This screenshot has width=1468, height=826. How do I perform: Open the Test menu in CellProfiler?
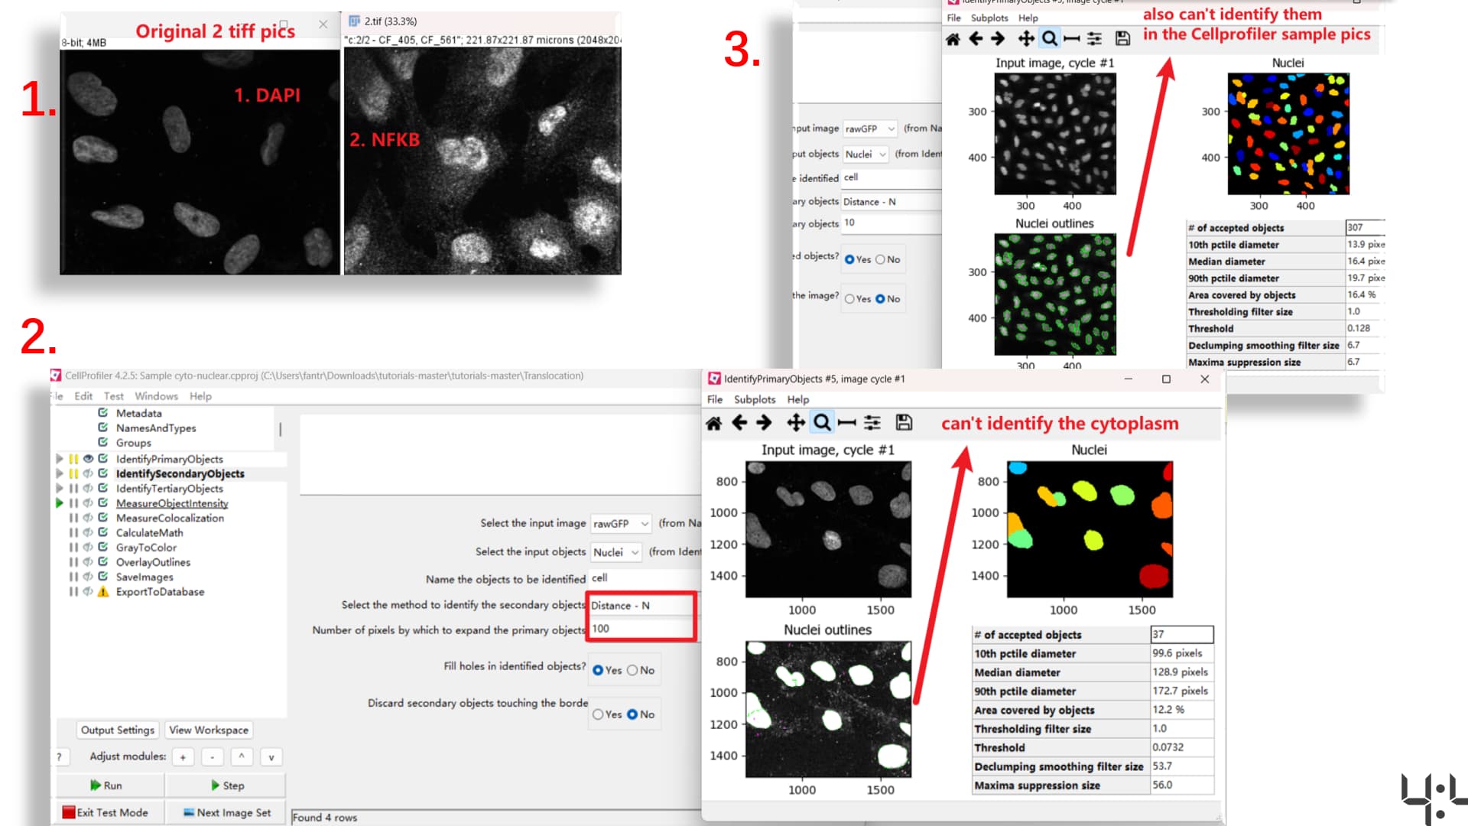pos(113,395)
